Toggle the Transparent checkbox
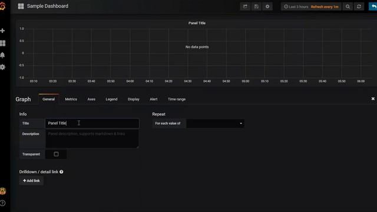Image resolution: width=377 pixels, height=212 pixels. pyautogui.click(x=56, y=154)
